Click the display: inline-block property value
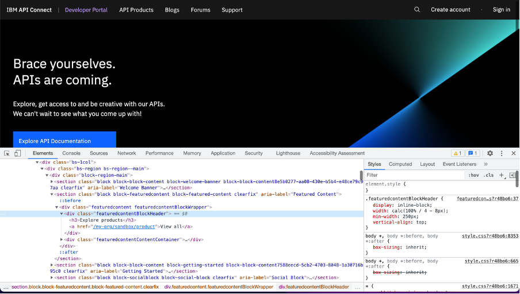This screenshot has height=294, width=520. click(x=415, y=205)
